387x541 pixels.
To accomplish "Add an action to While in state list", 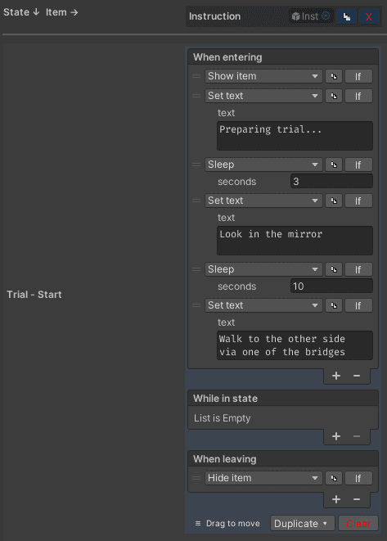I will 336,436.
